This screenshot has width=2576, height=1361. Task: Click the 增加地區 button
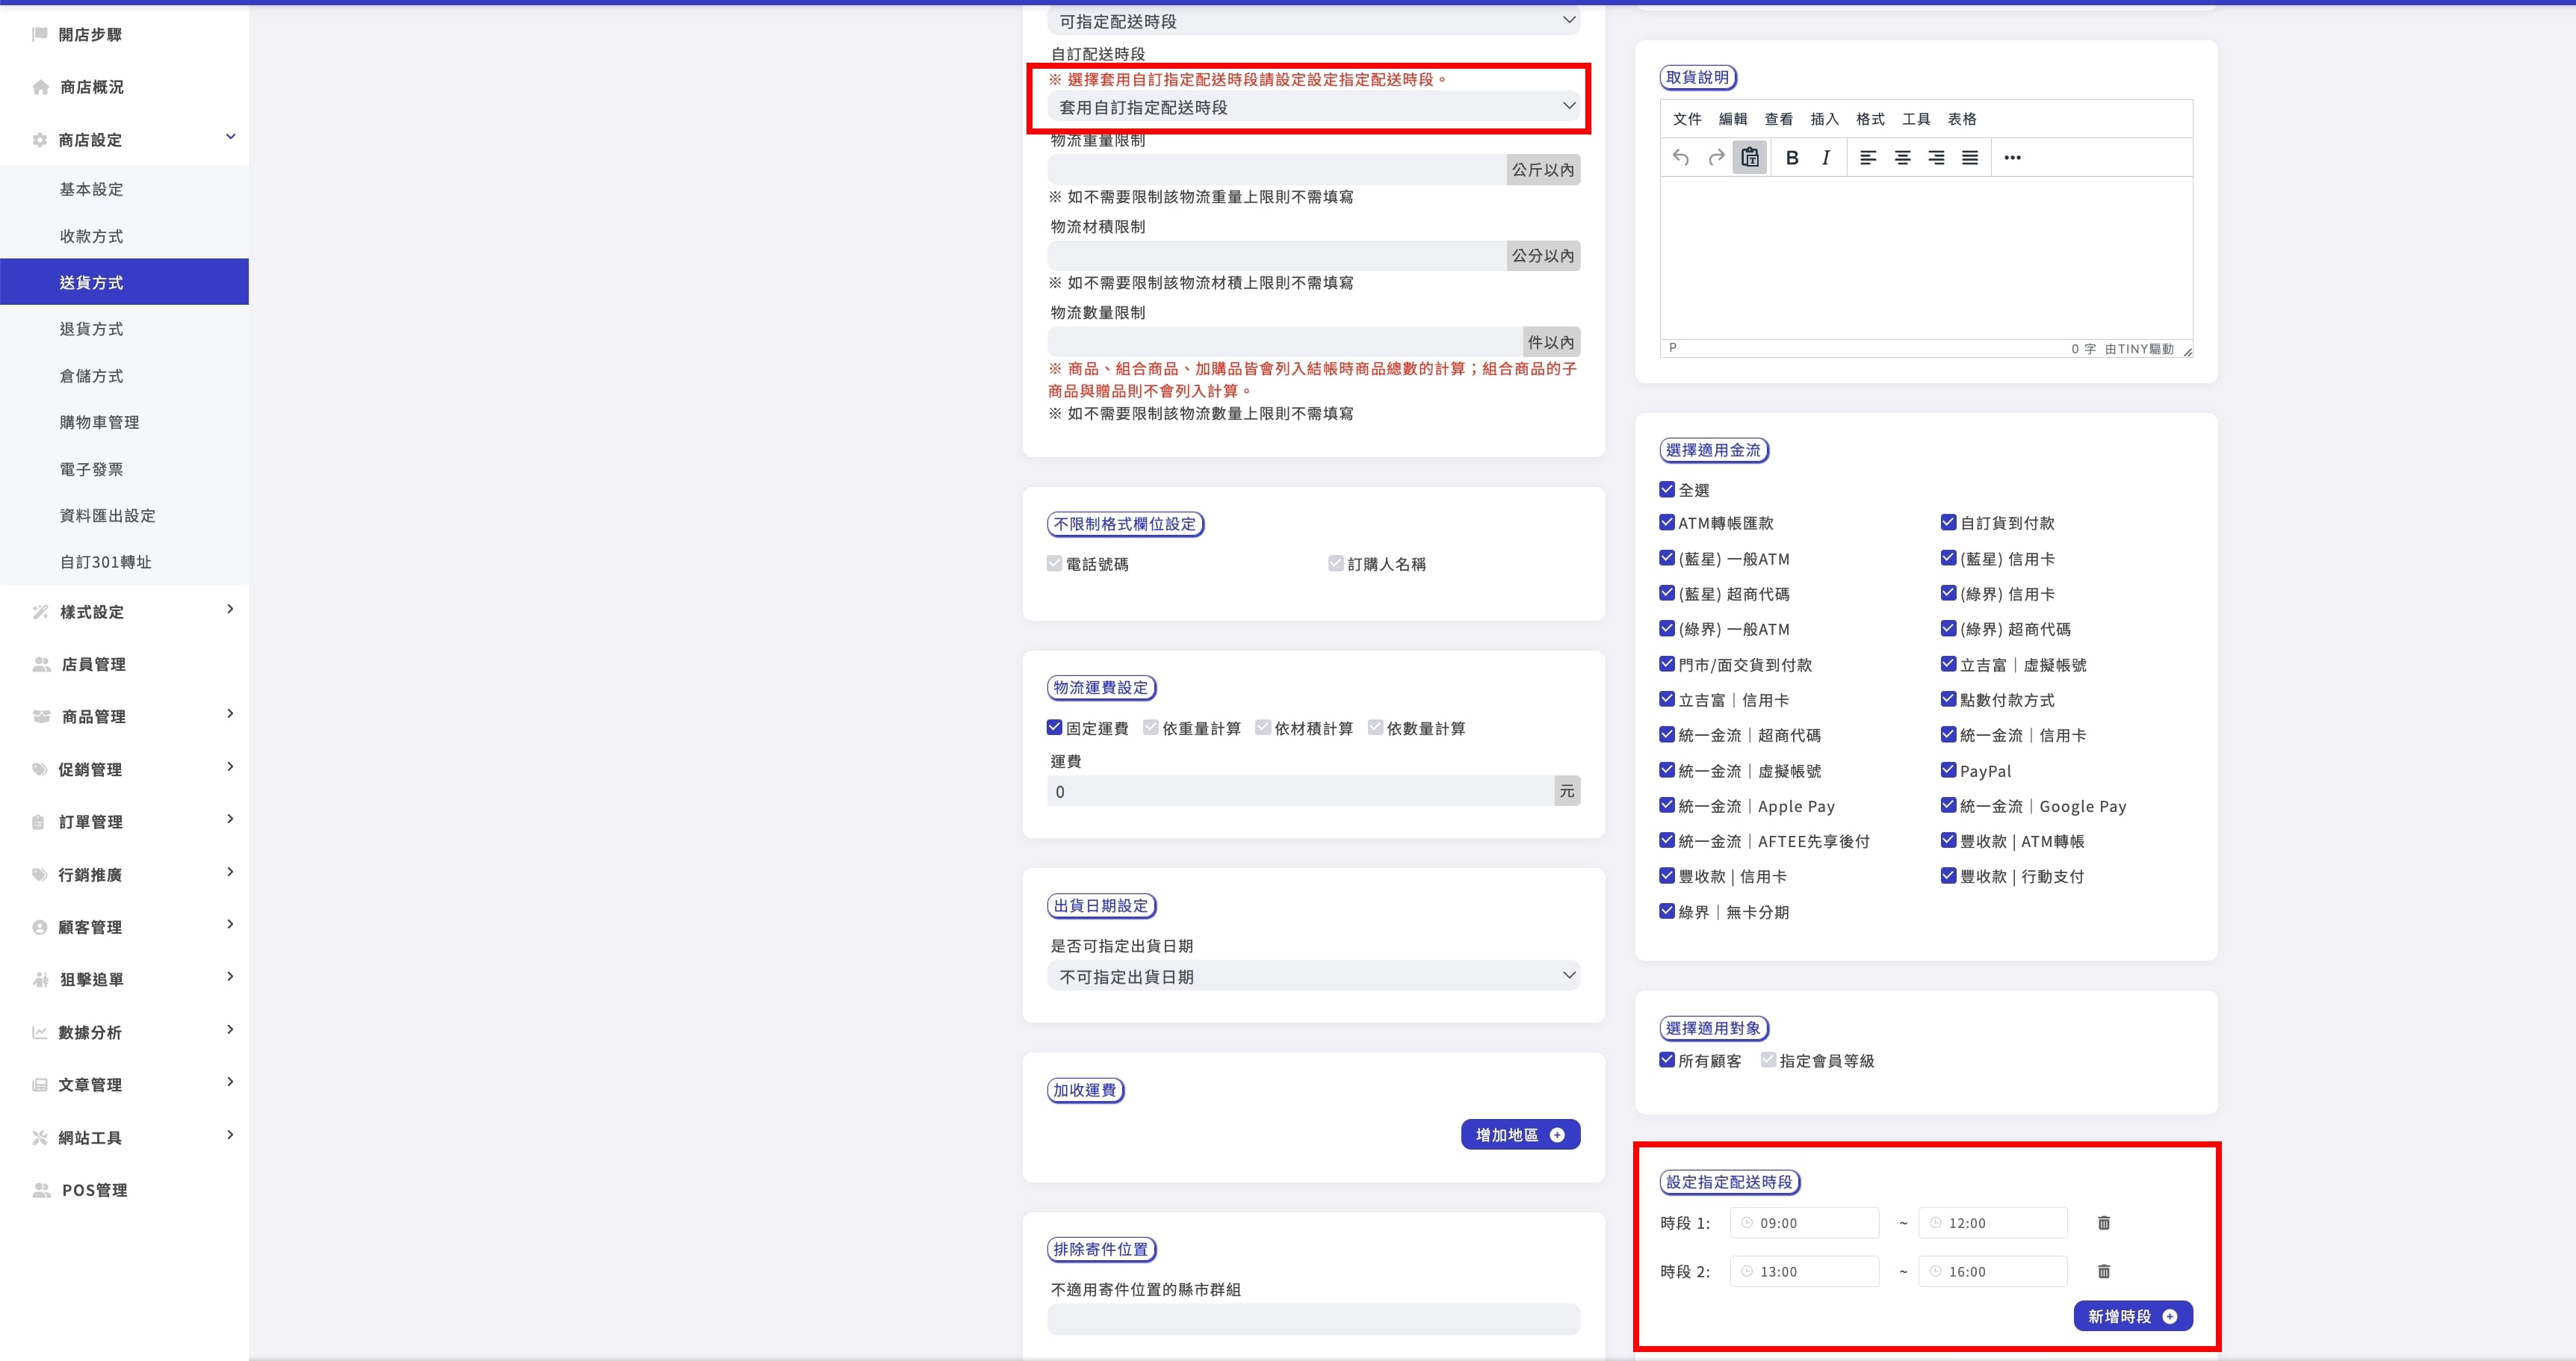click(1520, 1134)
